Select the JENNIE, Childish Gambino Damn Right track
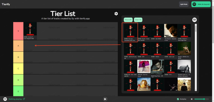This screenshot has width=214, height=102. pyautogui.click(x=184, y=33)
